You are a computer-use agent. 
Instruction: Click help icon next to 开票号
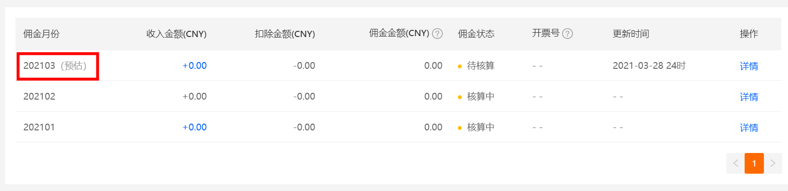[567, 34]
